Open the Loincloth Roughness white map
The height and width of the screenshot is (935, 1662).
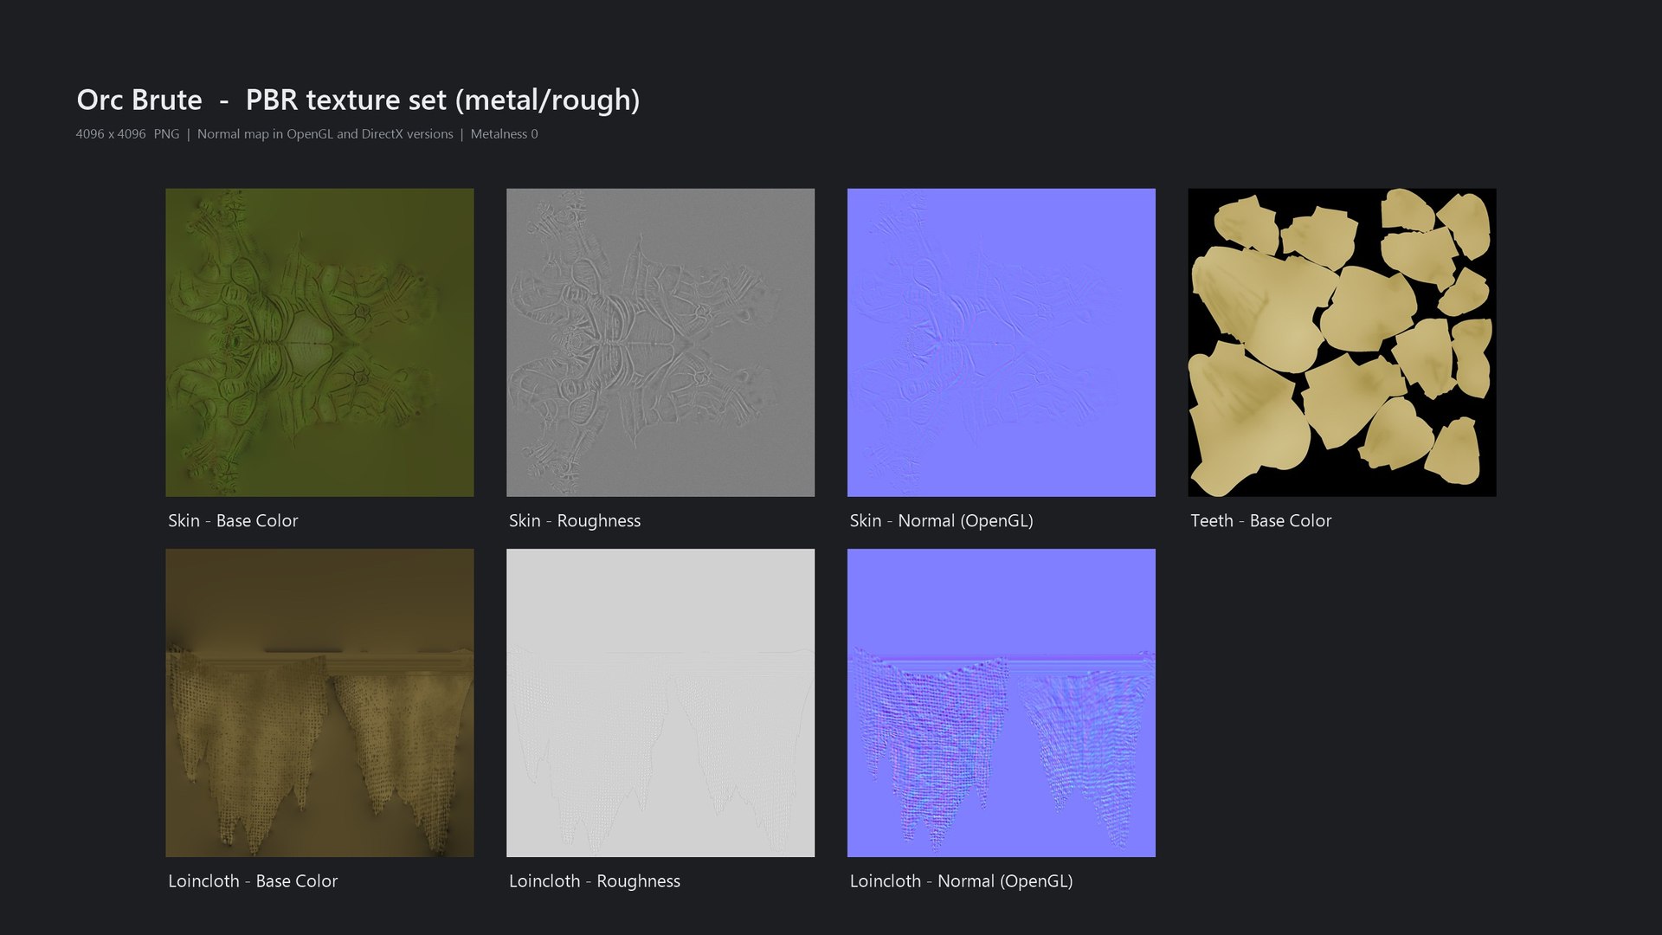(660, 703)
